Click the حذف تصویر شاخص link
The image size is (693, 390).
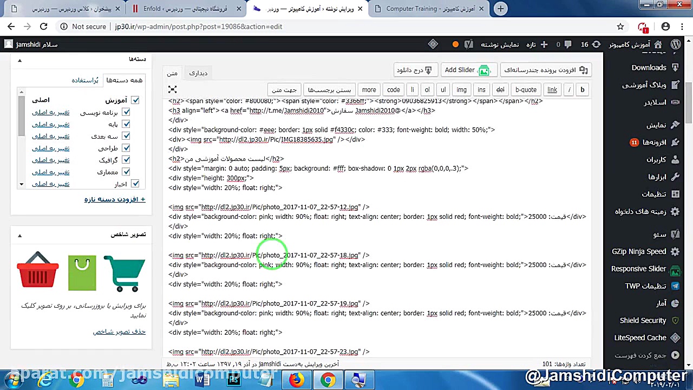(x=119, y=331)
